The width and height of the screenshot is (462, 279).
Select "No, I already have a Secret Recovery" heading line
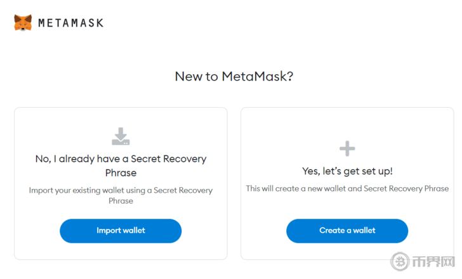point(121,159)
